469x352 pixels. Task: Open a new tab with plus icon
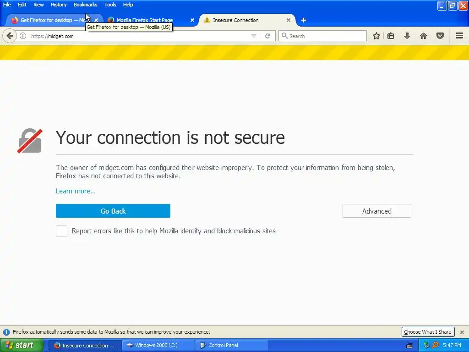point(304,20)
